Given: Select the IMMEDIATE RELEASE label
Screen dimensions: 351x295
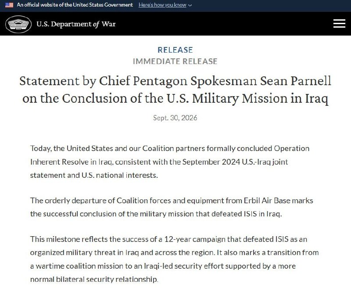Looking at the screenshot, I should tap(175, 61).
